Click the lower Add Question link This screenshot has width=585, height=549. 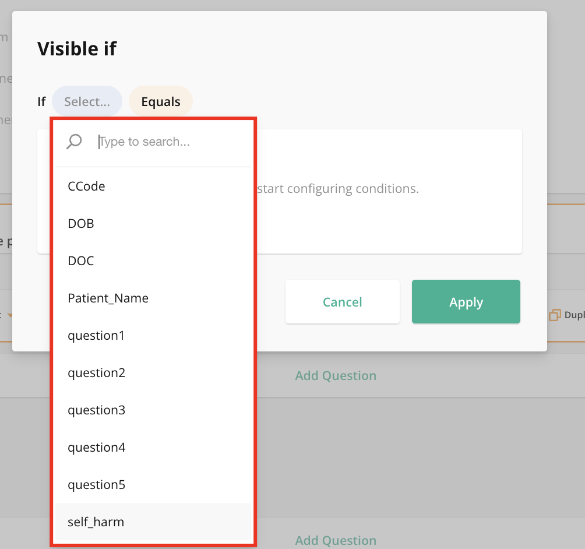pyautogui.click(x=336, y=540)
